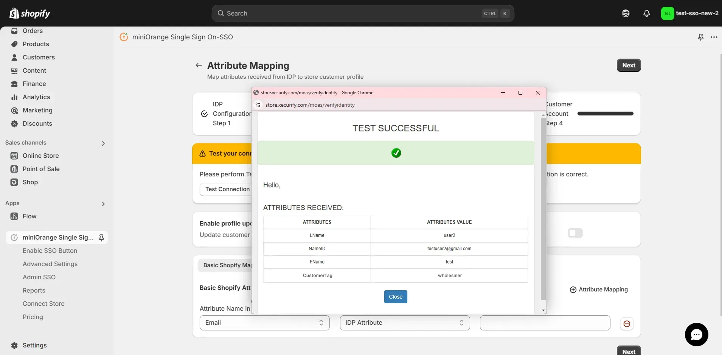Open the three-dots more menu

[714, 37]
